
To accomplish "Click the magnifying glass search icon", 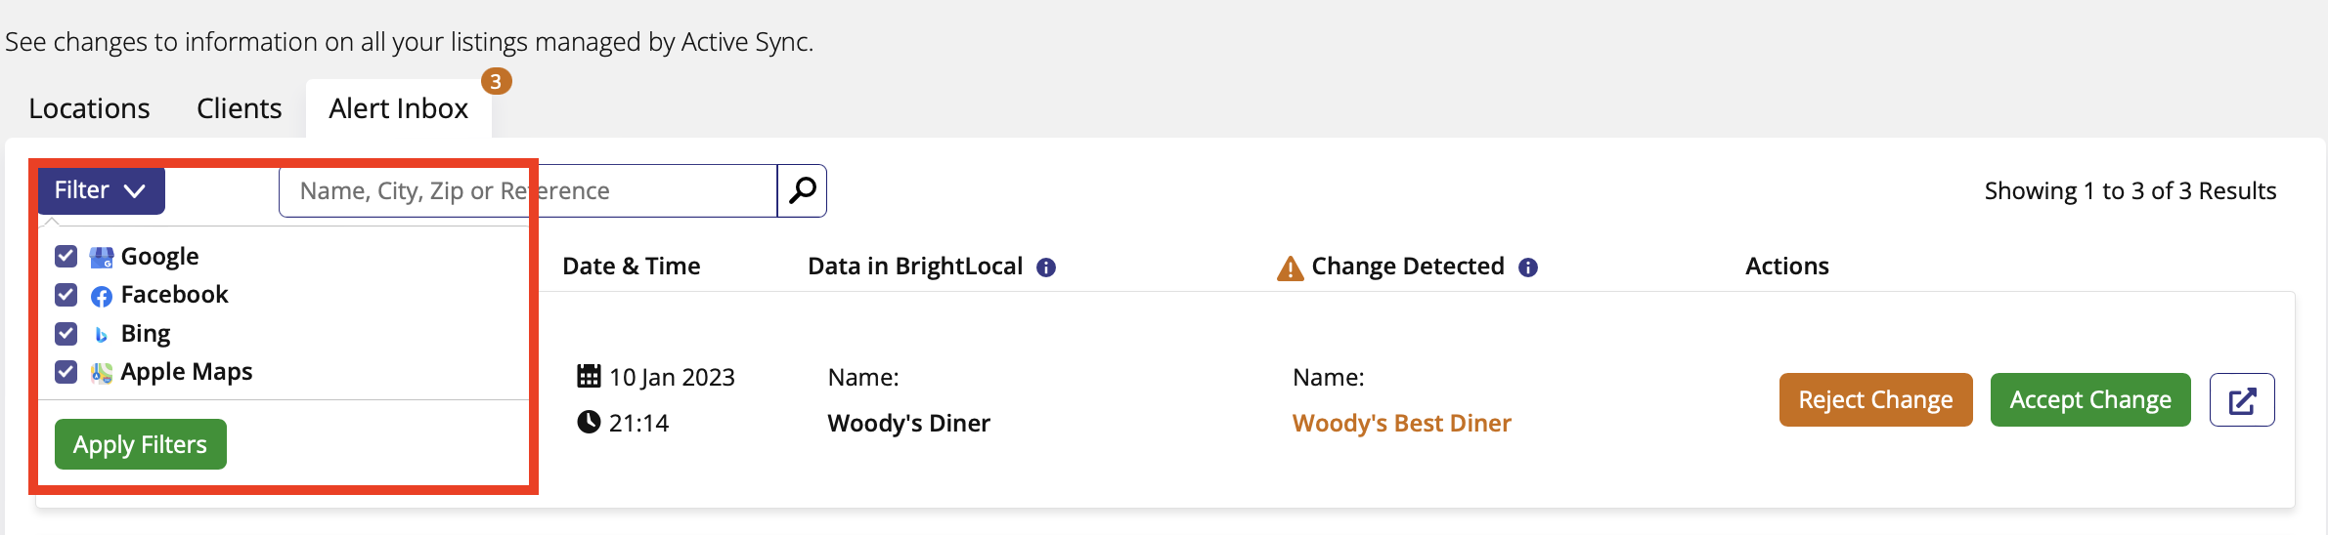I will coord(802,190).
